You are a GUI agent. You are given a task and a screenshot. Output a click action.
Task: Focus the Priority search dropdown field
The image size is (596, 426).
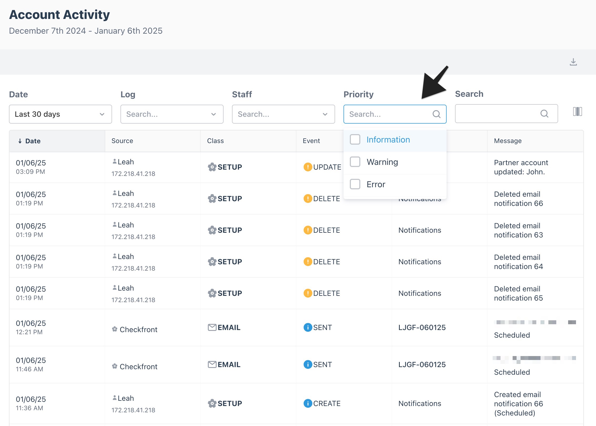pos(395,114)
